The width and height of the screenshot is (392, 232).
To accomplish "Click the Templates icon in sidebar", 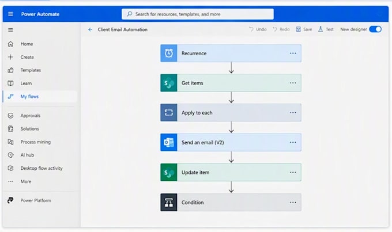I will [10, 70].
